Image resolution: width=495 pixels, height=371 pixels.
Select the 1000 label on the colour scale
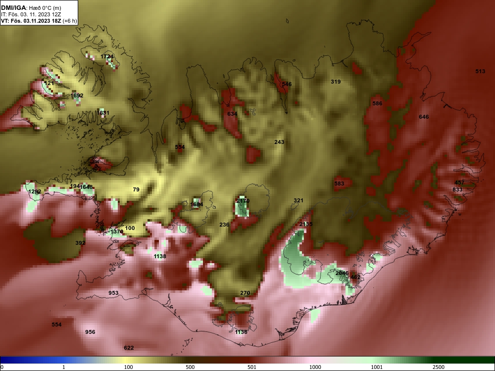315,367
